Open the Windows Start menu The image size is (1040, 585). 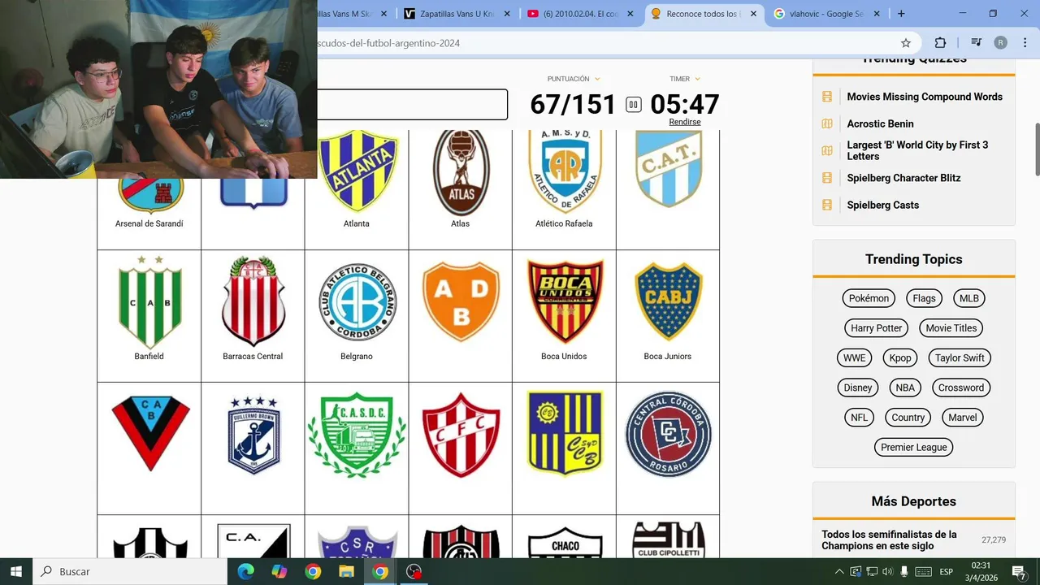point(16,571)
